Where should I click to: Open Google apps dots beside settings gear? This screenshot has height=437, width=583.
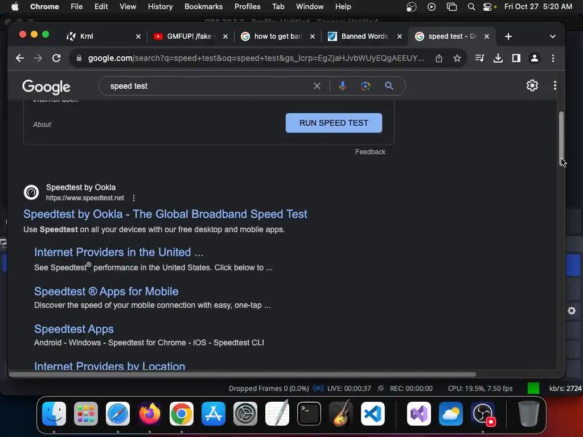tap(555, 85)
